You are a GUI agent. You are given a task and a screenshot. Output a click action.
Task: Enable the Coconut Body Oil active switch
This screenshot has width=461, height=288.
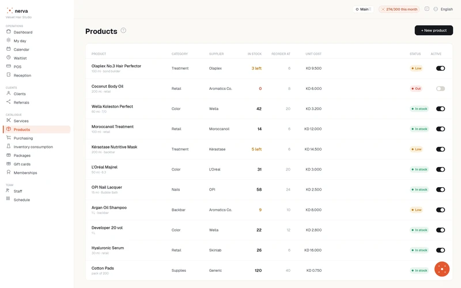click(440, 89)
